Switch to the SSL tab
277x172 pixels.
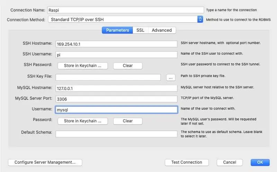point(141,30)
